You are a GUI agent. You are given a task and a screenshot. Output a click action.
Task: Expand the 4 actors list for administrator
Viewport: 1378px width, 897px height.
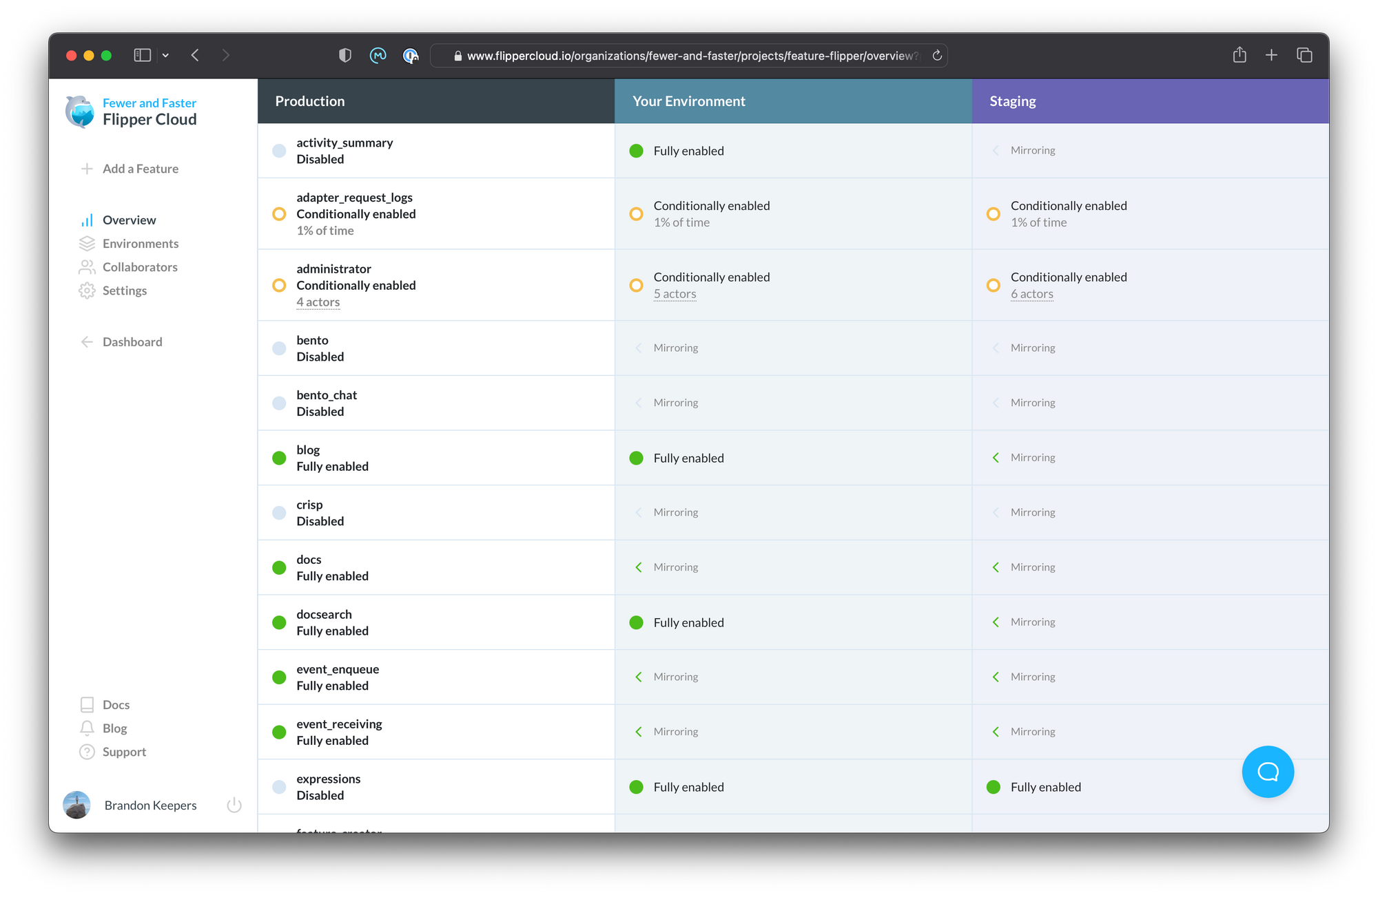coord(318,302)
